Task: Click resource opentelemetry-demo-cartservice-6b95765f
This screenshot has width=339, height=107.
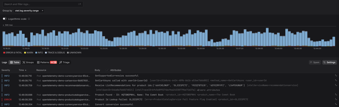Action: (66, 81)
